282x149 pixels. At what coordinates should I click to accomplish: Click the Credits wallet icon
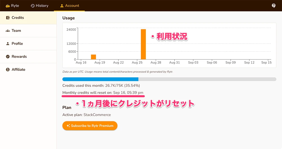pos(8,18)
